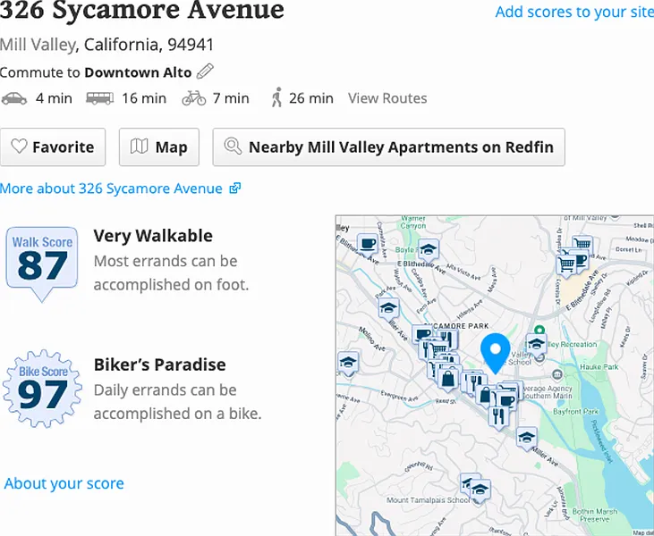This screenshot has width=654, height=536.
Task: Click the coffee cup marker near Boyle
Action: click(x=367, y=243)
